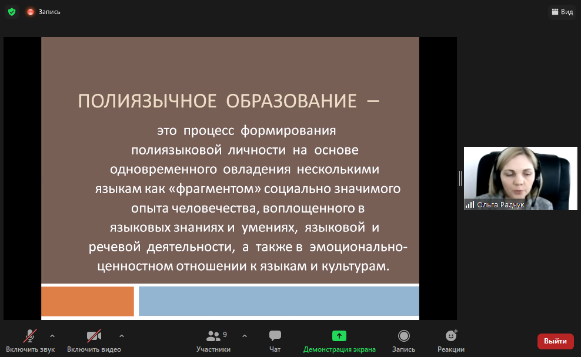The width and height of the screenshot is (581, 357).
Task: Start Демонстрация экрана screen sharing
Action: [x=339, y=341]
